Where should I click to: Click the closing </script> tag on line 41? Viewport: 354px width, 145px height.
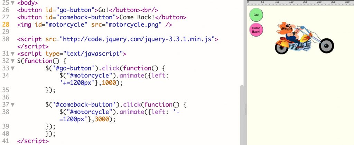coord(33,142)
